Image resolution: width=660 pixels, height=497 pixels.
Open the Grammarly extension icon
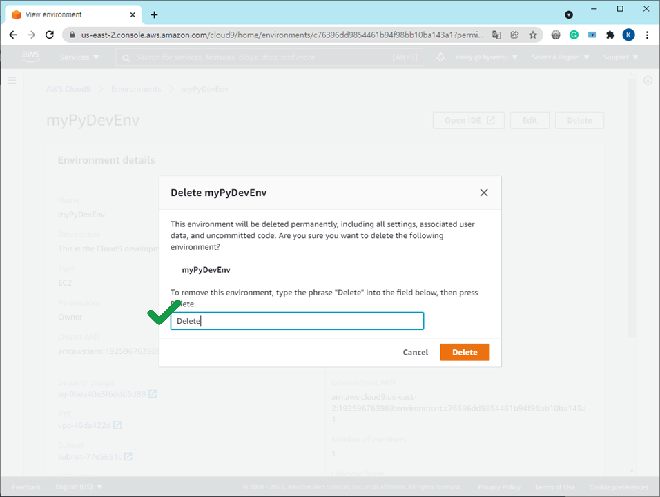point(574,35)
